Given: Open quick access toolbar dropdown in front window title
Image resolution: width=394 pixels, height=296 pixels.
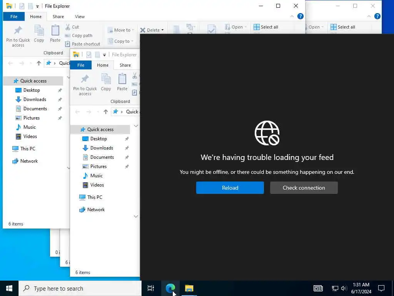Looking at the screenshot, I should (104, 55).
